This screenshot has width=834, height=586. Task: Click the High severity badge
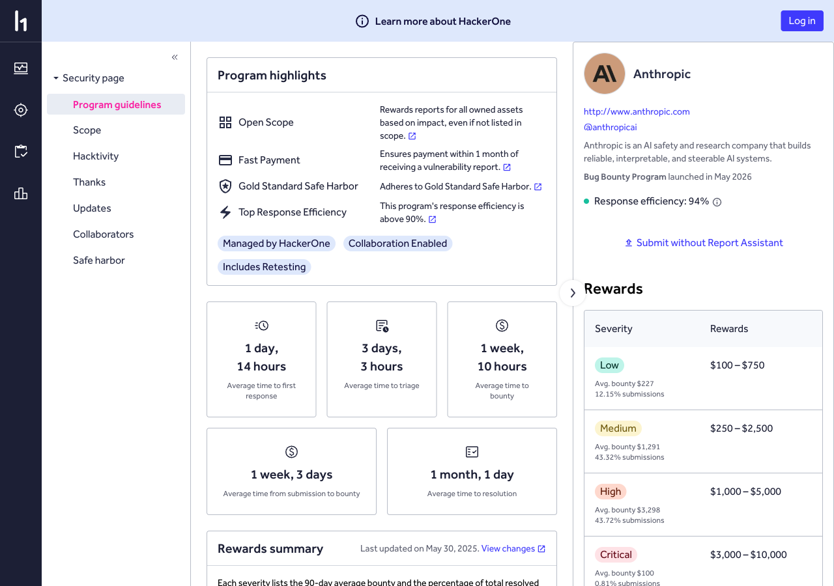(x=611, y=492)
